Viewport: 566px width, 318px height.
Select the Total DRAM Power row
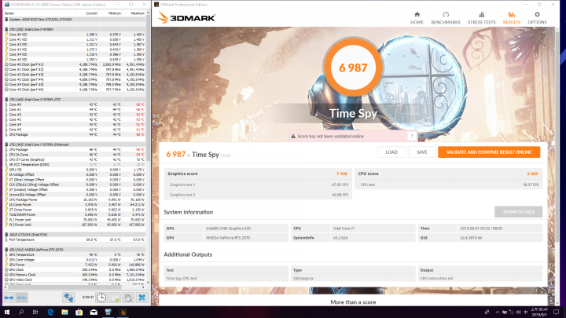(x=75, y=214)
